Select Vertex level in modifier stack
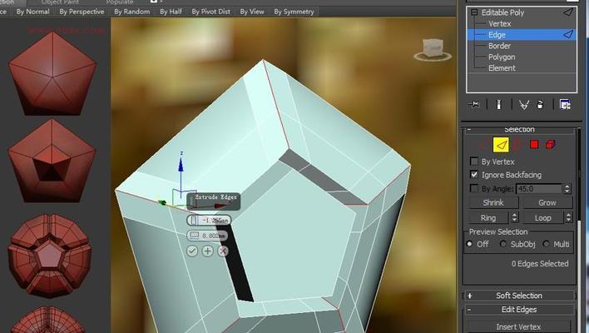Screen dimensions: 589x333 click(500, 23)
